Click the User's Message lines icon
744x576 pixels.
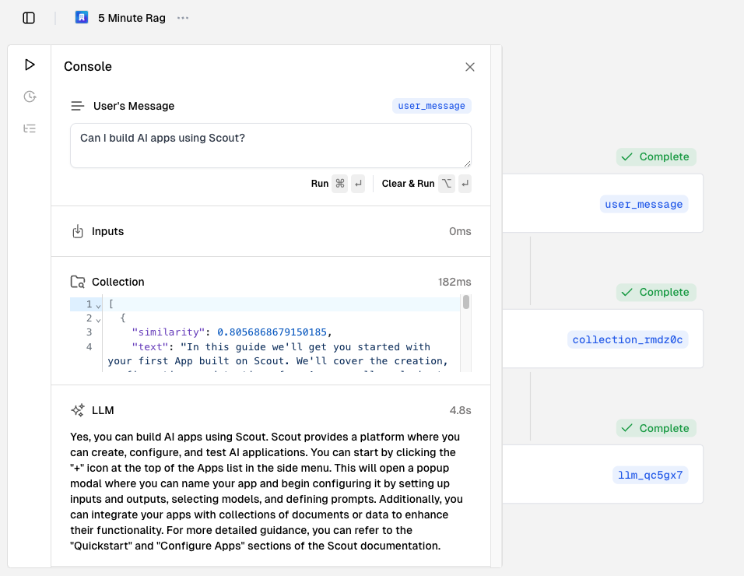[x=77, y=106]
